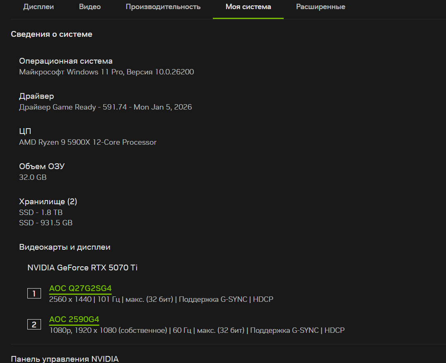Select the Производительность tab
The image size is (446, 363).
[163, 7]
